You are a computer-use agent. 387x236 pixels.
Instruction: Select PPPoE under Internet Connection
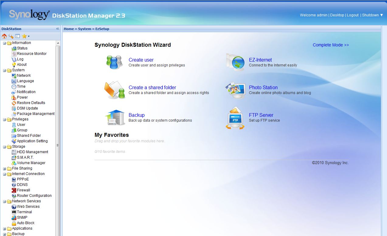pos(23,179)
